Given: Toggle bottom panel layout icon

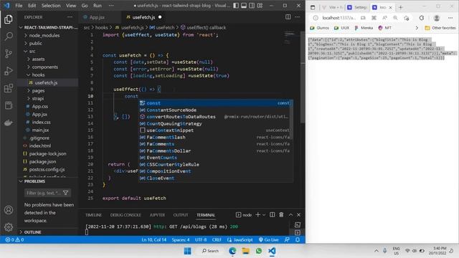Looking at the screenshot, I should click(244, 6).
